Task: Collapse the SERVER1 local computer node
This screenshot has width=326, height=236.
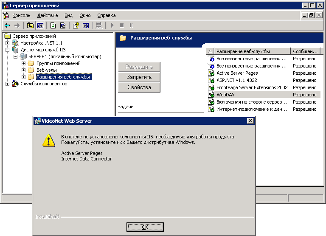Action: tap(15, 56)
